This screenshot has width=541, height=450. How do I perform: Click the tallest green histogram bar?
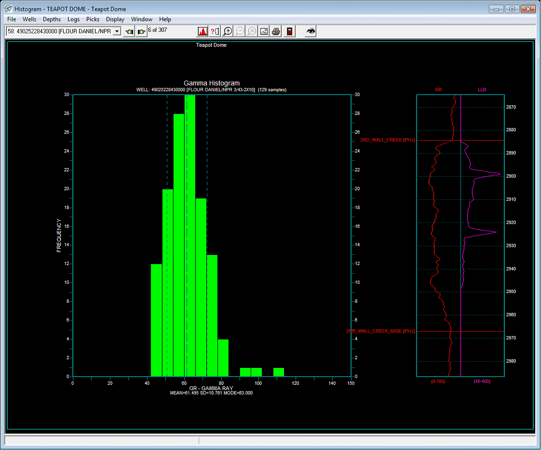click(x=190, y=236)
